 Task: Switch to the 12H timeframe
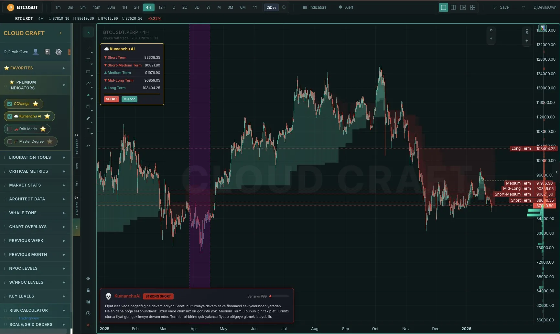pos(162,7)
